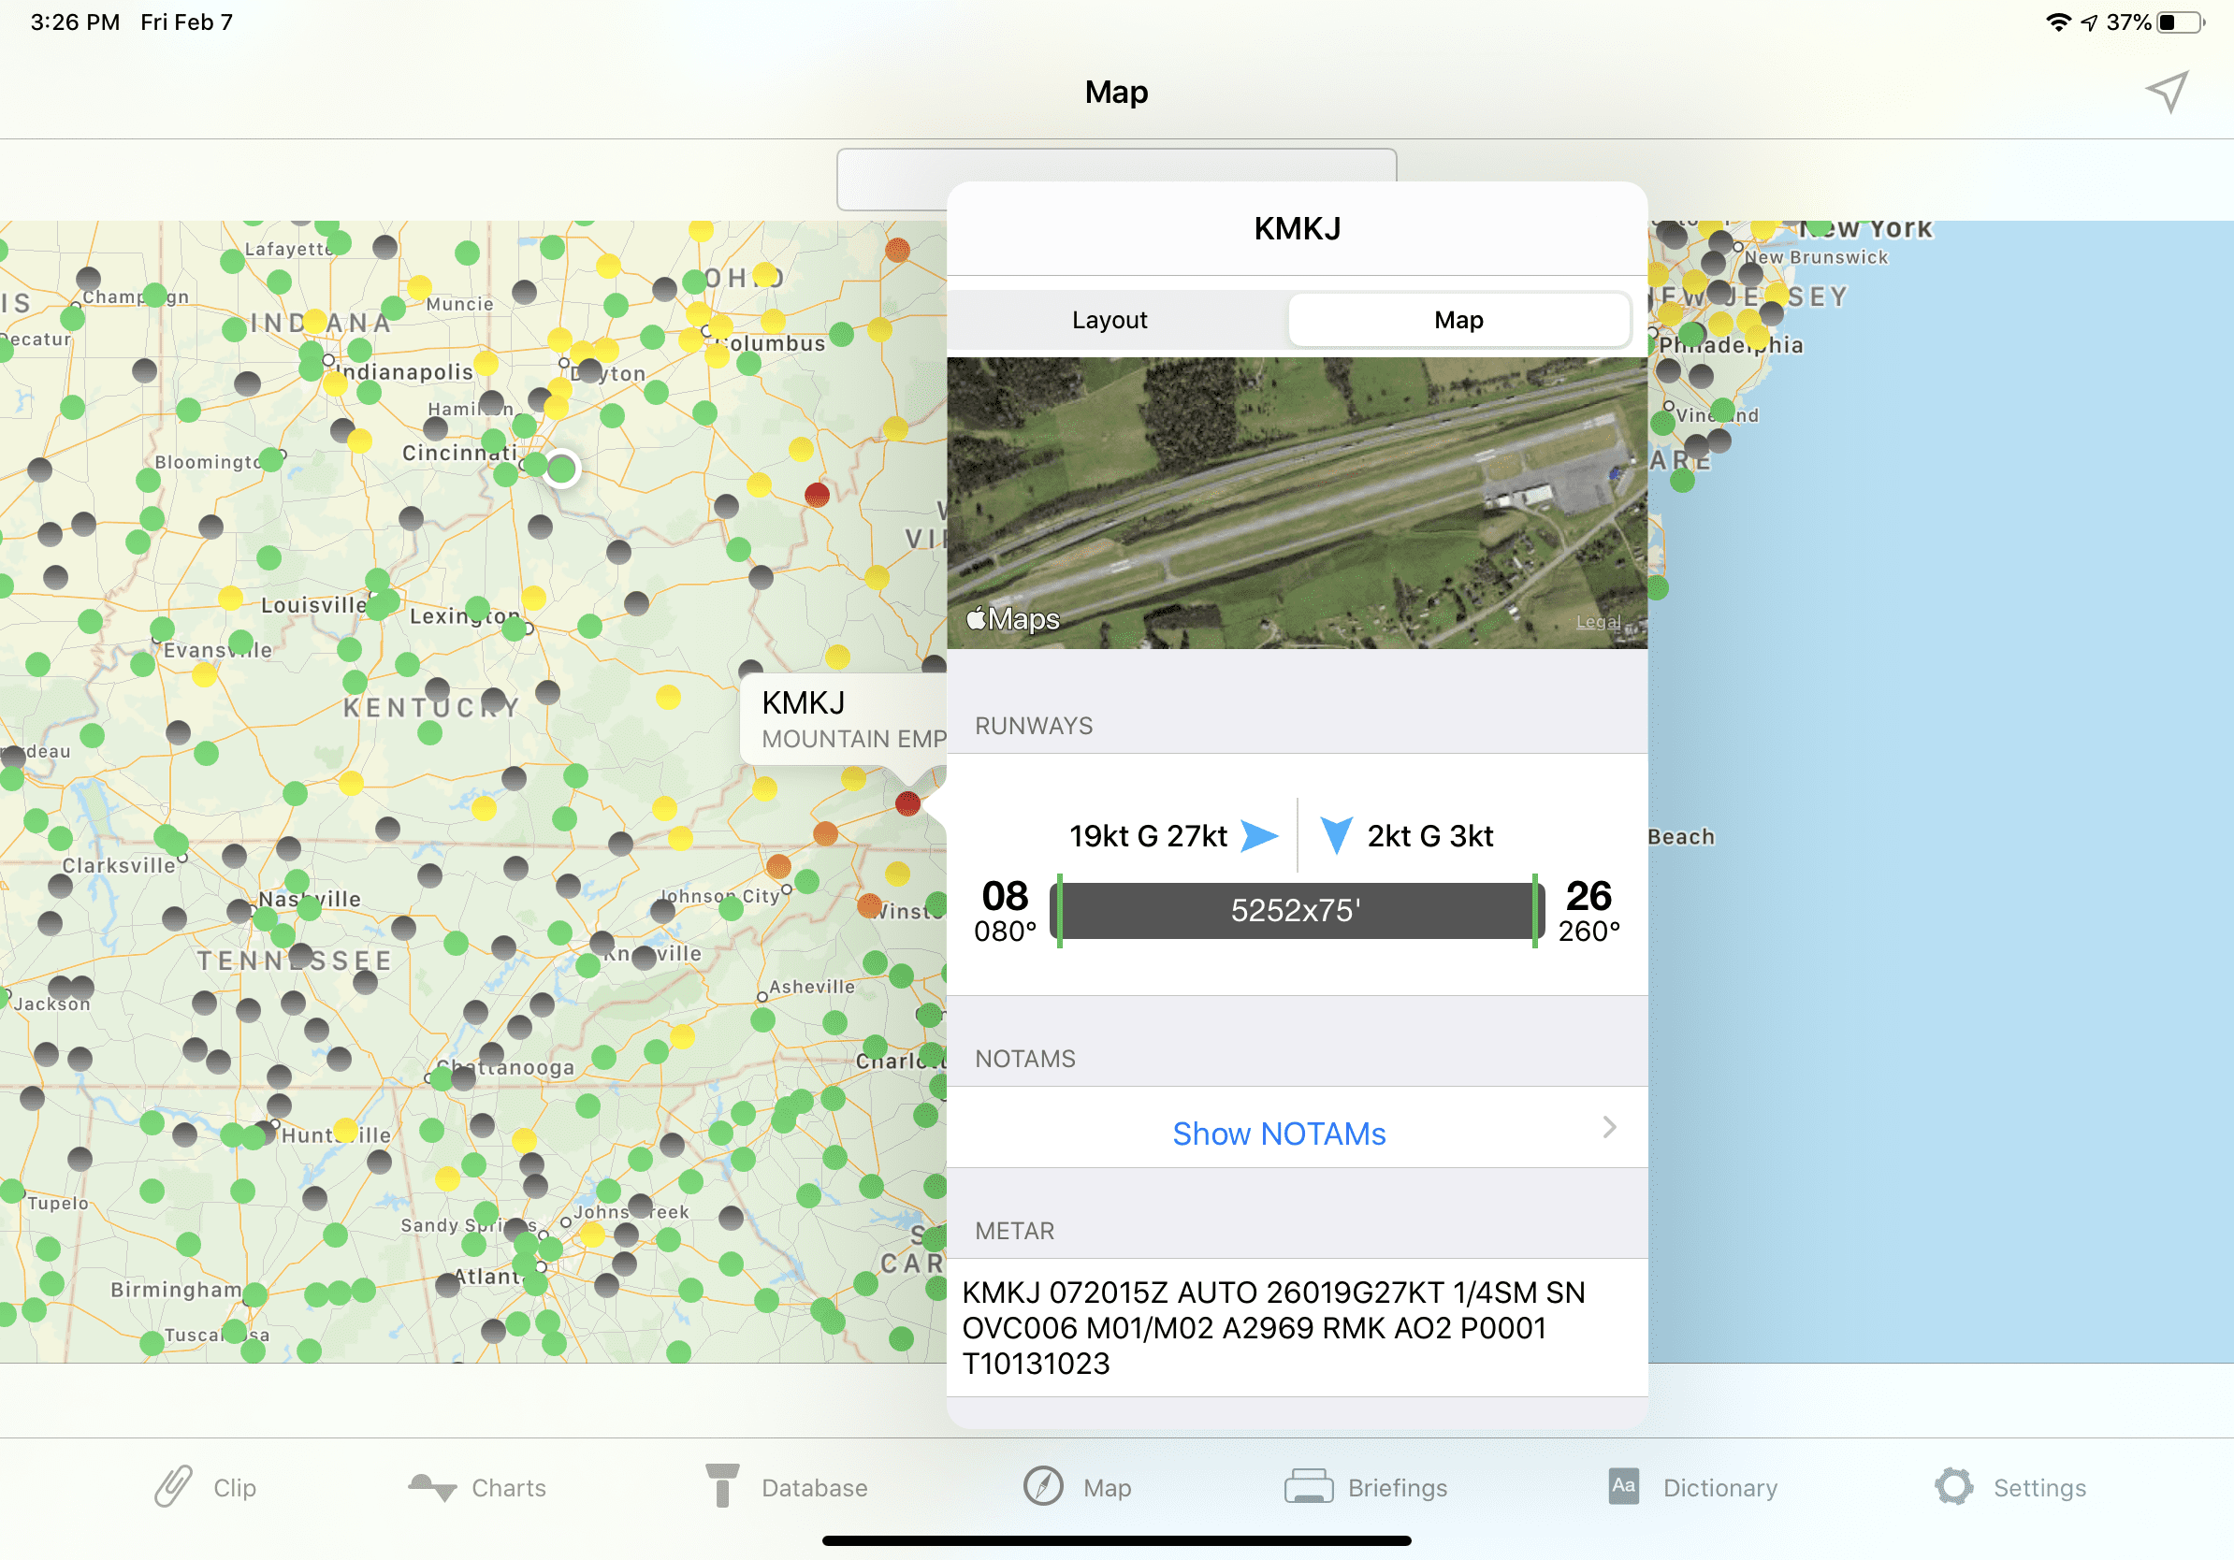Tap the white-ringed selected marker near Cincinnati
Viewport: 2234px width, 1560px height.
[561, 469]
